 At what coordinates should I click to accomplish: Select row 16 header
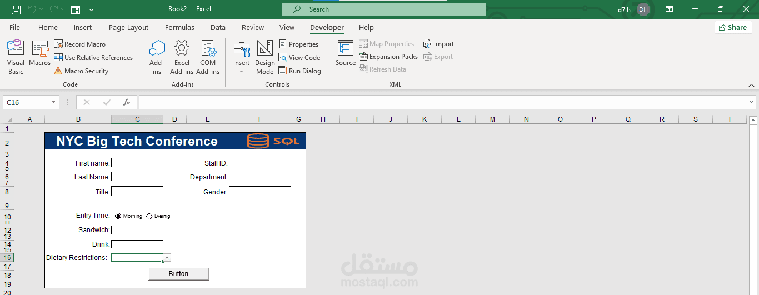click(7, 257)
